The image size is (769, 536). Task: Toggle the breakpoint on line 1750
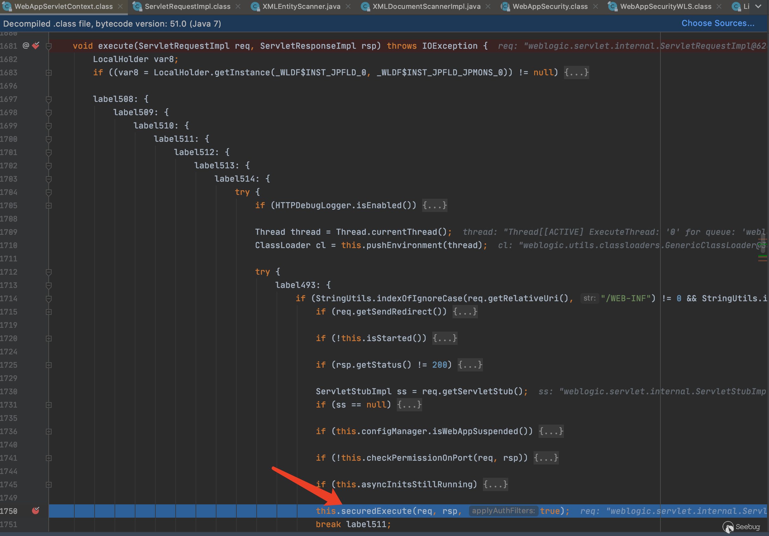(35, 511)
